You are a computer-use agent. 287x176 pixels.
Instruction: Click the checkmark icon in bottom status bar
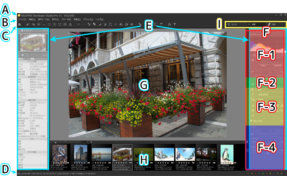click(x=248, y=173)
